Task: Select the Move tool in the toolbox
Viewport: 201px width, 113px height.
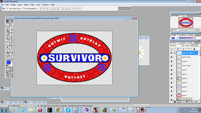Action: click(12, 25)
